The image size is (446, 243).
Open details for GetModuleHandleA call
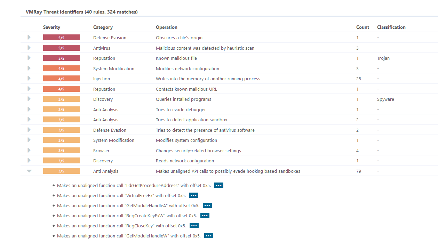click(x=207, y=205)
